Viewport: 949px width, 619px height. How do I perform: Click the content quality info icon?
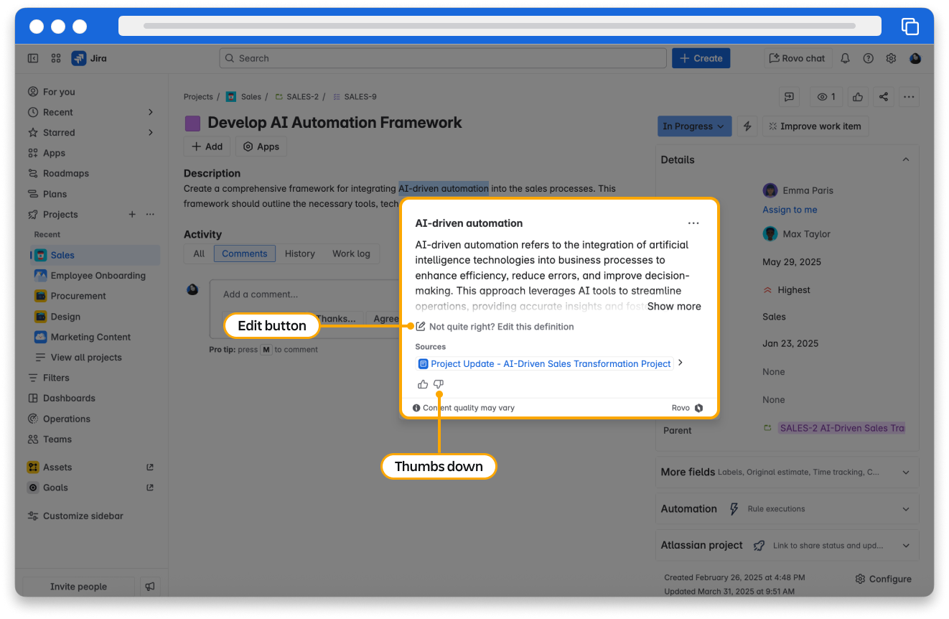coord(416,408)
